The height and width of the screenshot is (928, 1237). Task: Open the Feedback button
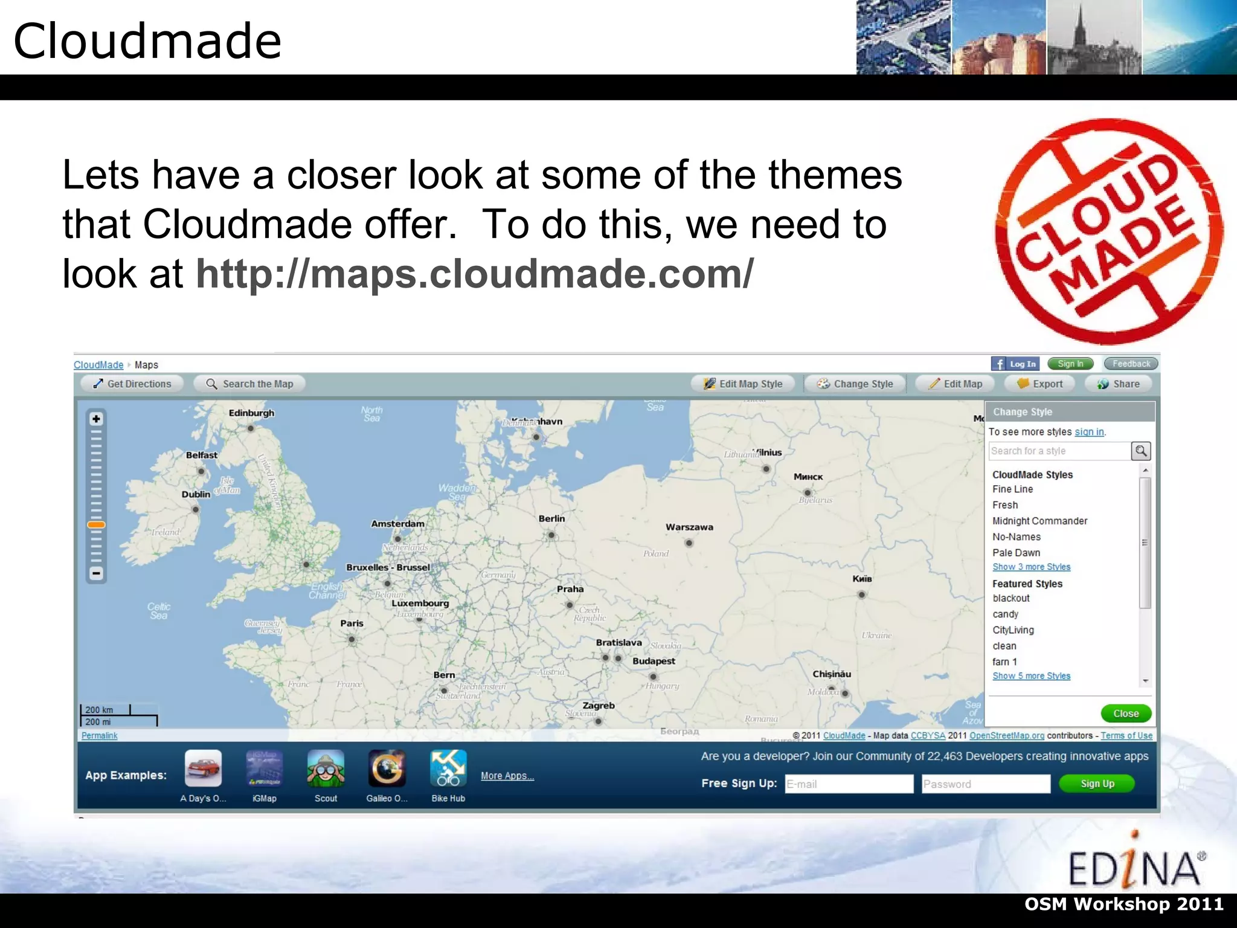click(1131, 364)
